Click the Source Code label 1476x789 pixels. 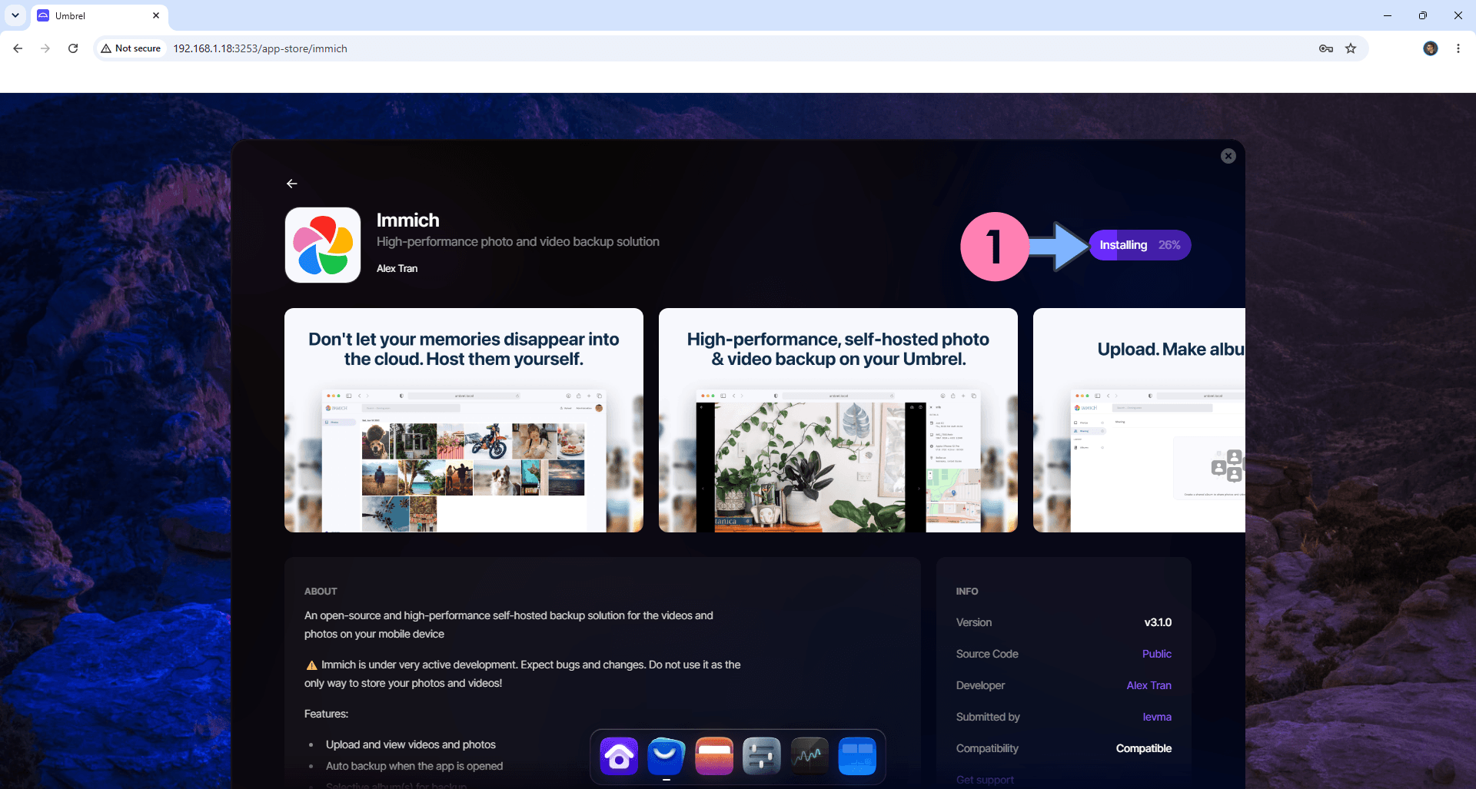pos(987,654)
